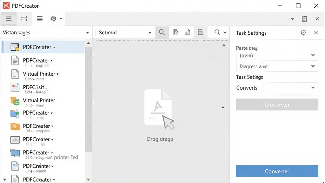Image resolution: width=325 pixels, height=183 pixels.
Task: Click the zoom magnifier with the dropdown arrow
Action: click(x=217, y=32)
